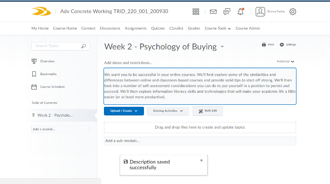Click the search magnifier in Search Topics

pos(84,46)
